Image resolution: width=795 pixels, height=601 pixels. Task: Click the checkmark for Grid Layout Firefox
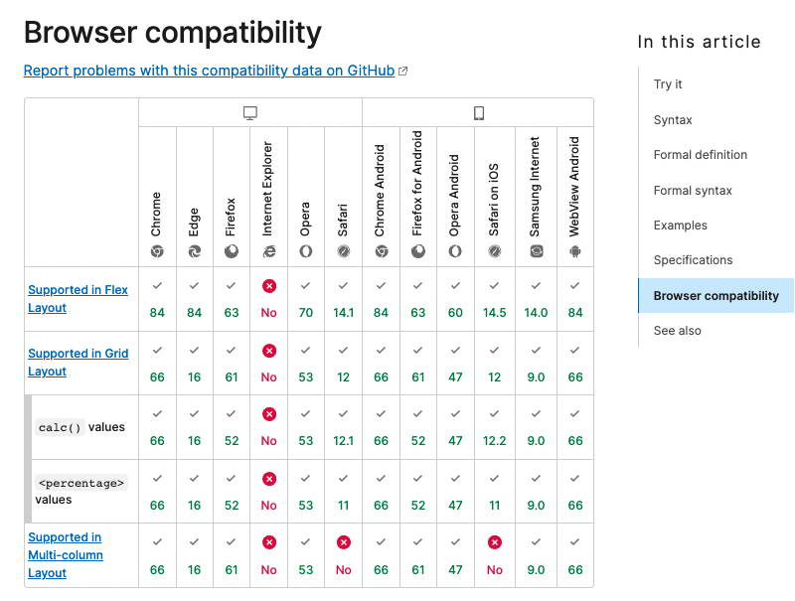click(x=232, y=350)
